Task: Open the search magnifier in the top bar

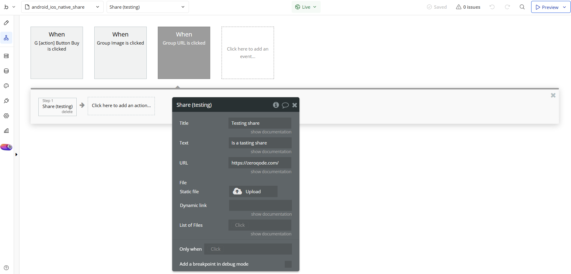Action: [522, 7]
